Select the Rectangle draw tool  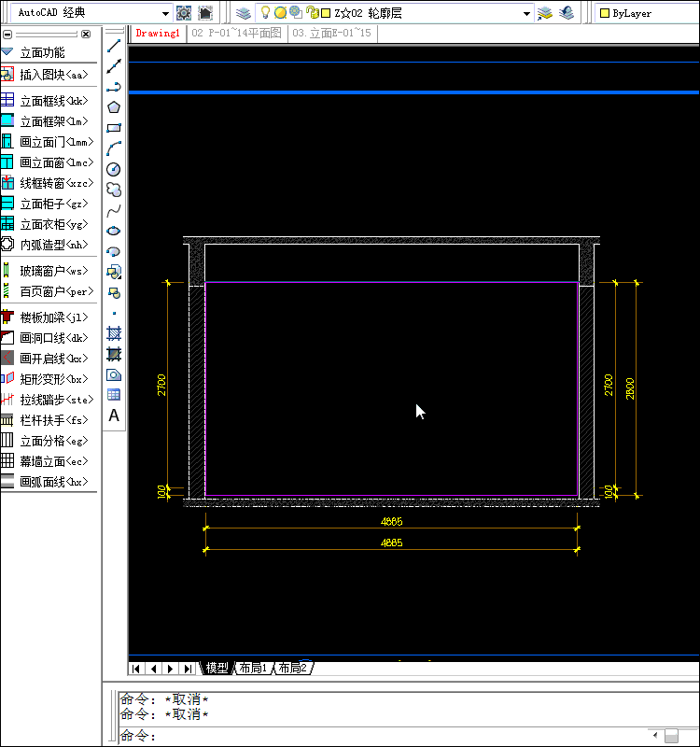(x=114, y=128)
